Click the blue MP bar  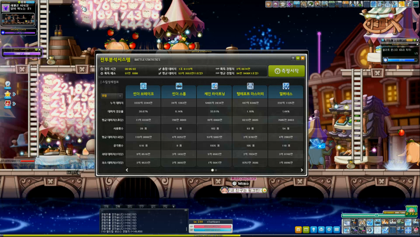213,230
